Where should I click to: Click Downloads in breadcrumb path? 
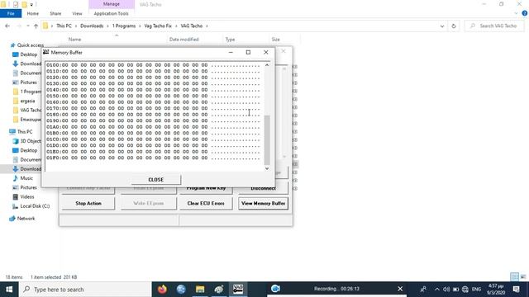tap(92, 26)
